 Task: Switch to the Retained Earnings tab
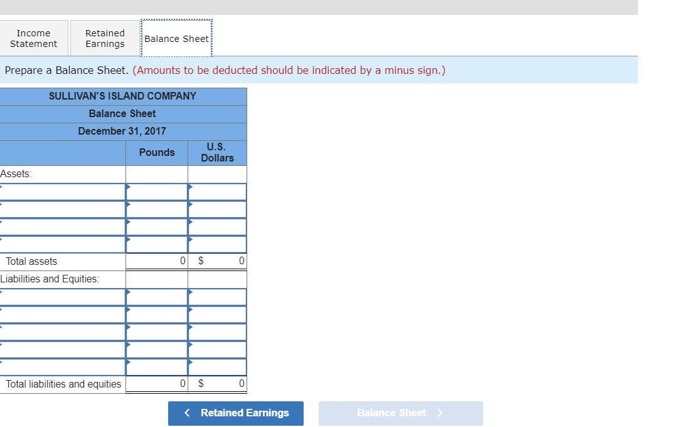point(105,38)
